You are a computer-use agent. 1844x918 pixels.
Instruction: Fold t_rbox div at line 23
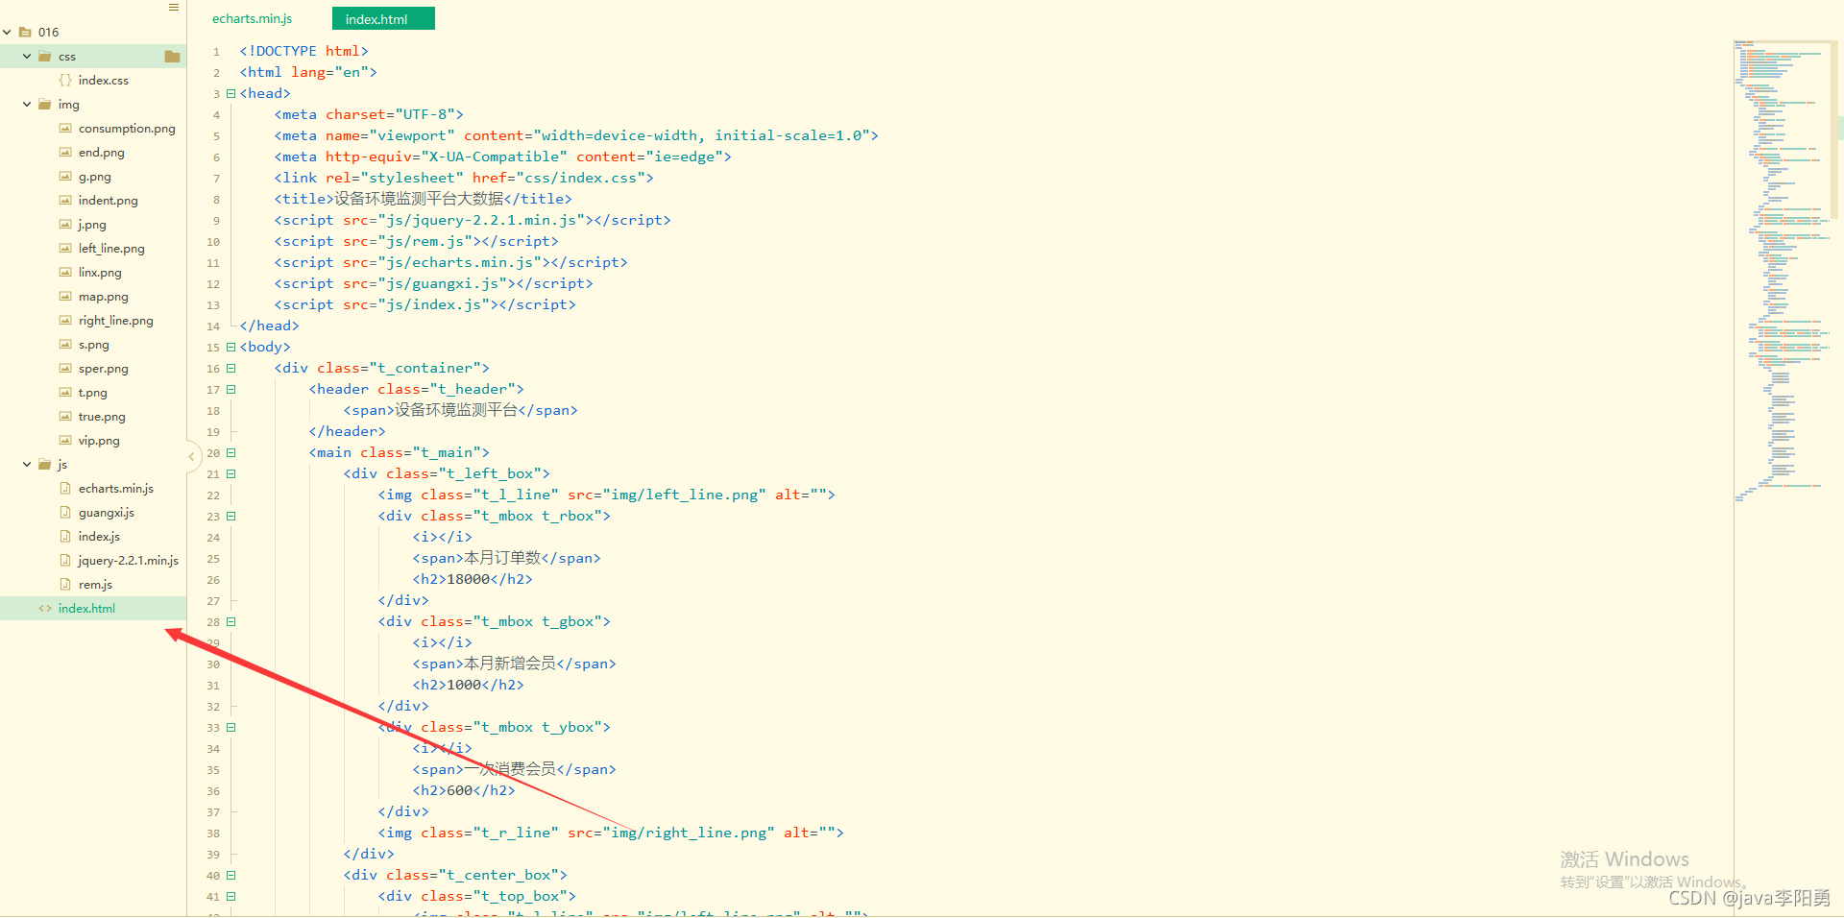(x=230, y=516)
